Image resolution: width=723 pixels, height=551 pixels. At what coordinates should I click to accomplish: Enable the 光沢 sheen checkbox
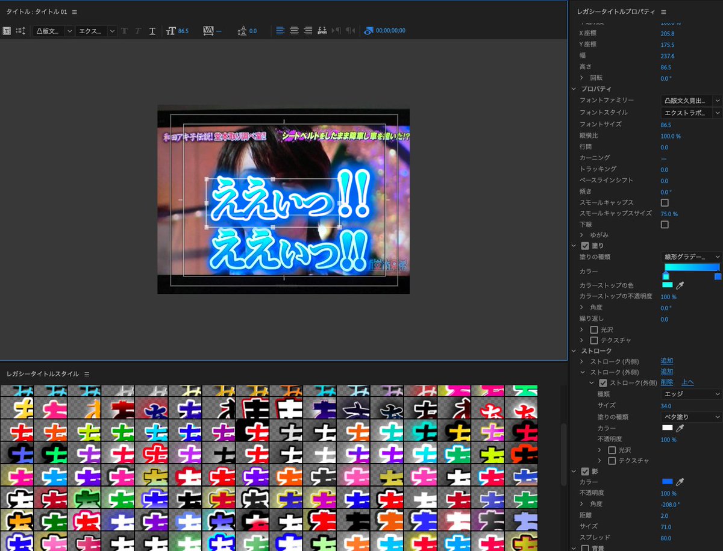(594, 329)
